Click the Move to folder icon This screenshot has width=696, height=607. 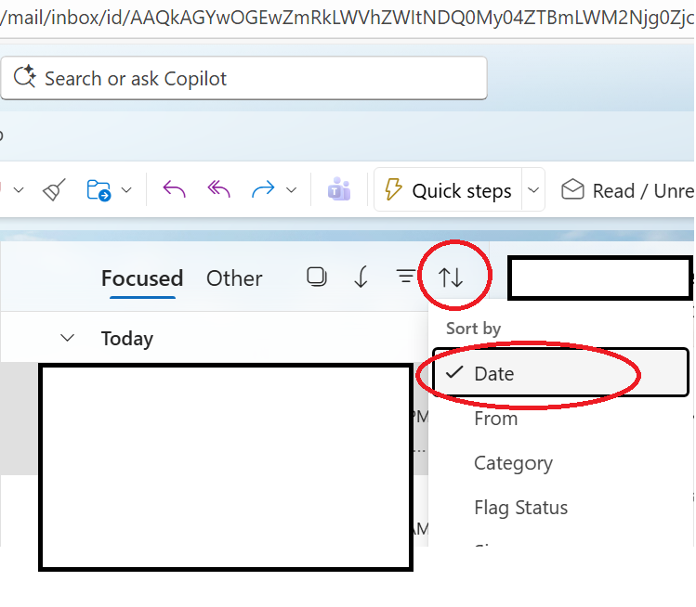(98, 190)
